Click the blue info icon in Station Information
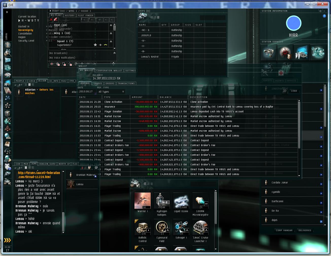Screen dimensions: 331x256 point(324,16)
